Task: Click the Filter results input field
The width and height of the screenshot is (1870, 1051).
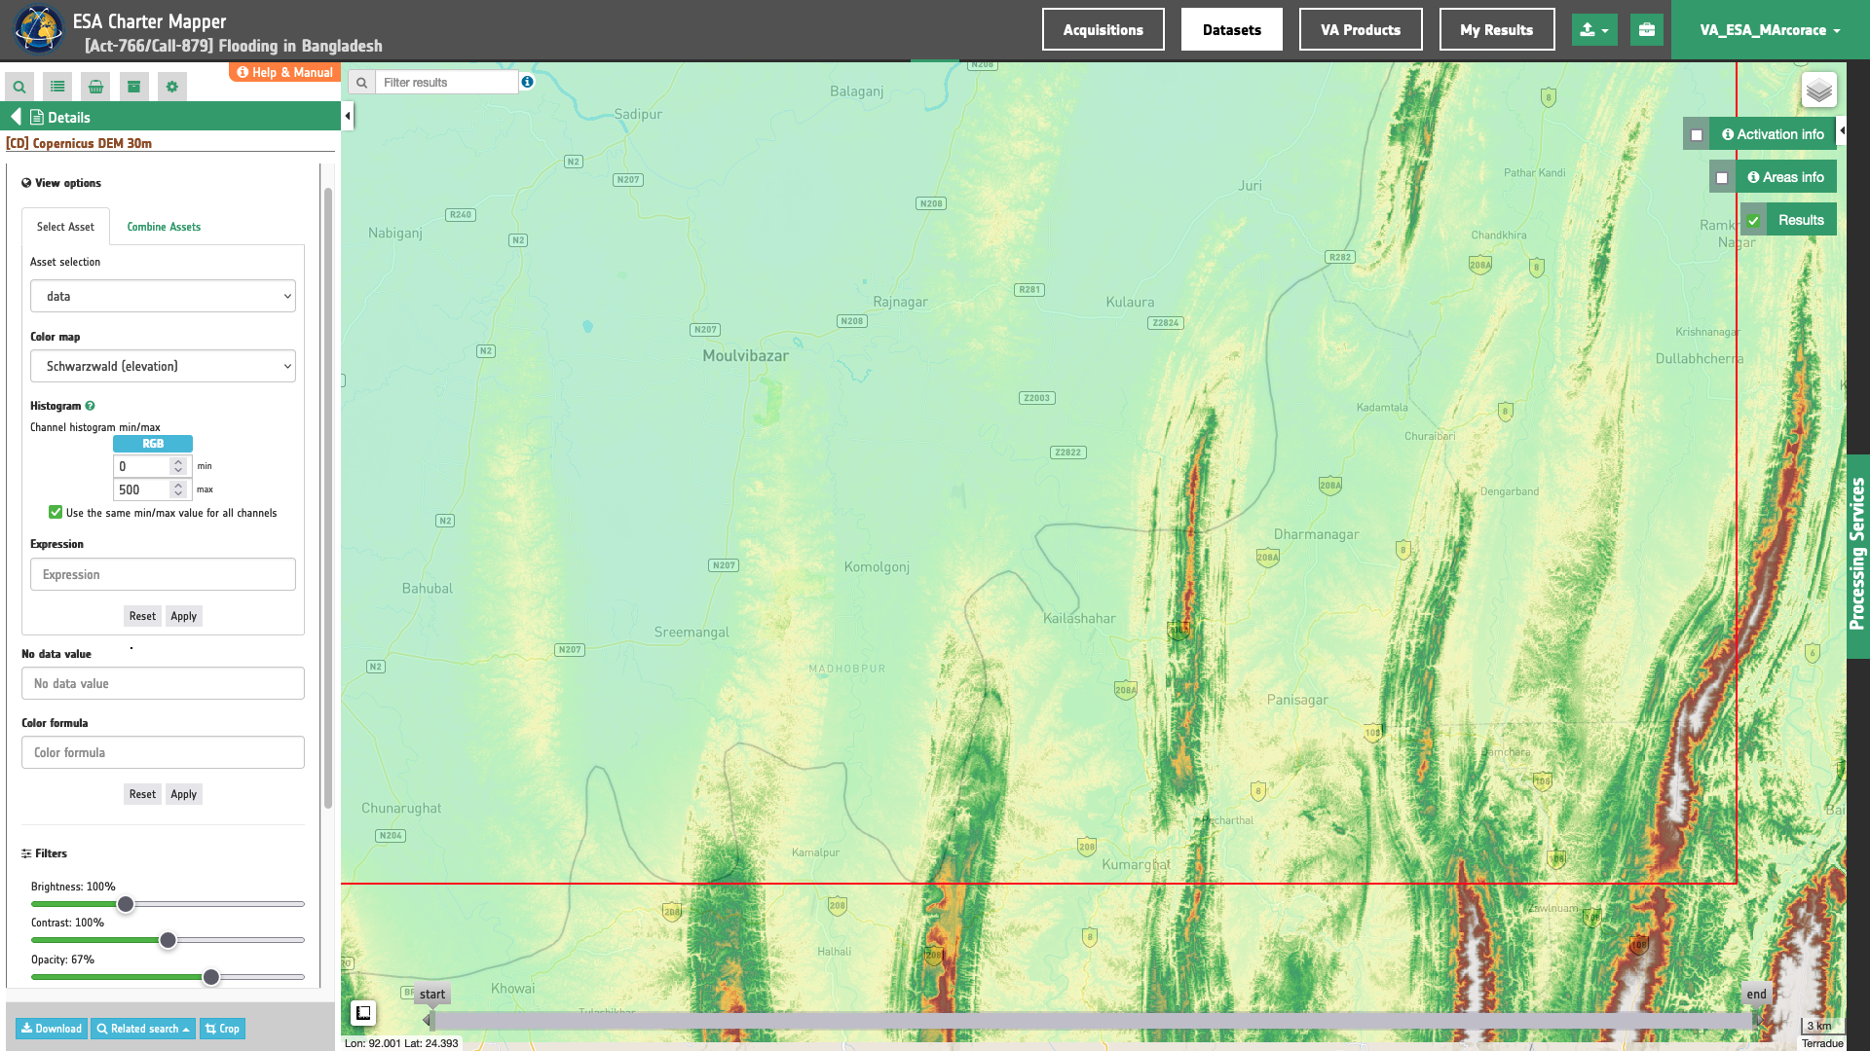Action: coord(447,83)
